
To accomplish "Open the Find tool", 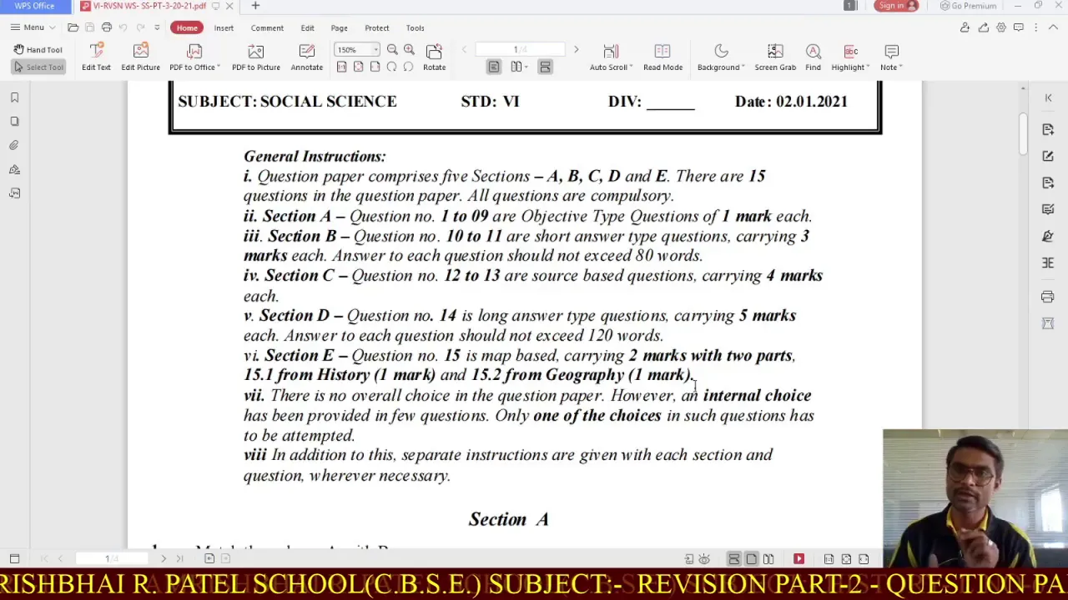I will [813, 57].
